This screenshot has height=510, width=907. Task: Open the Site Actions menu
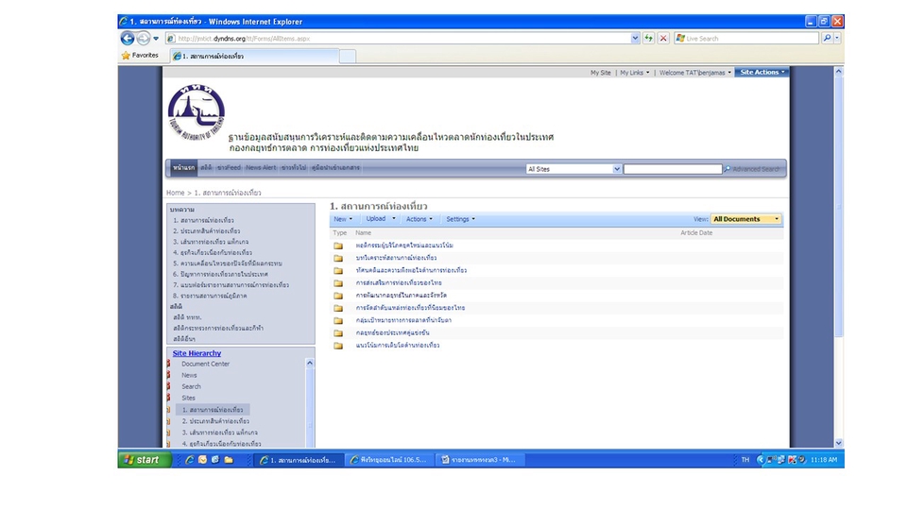point(762,73)
